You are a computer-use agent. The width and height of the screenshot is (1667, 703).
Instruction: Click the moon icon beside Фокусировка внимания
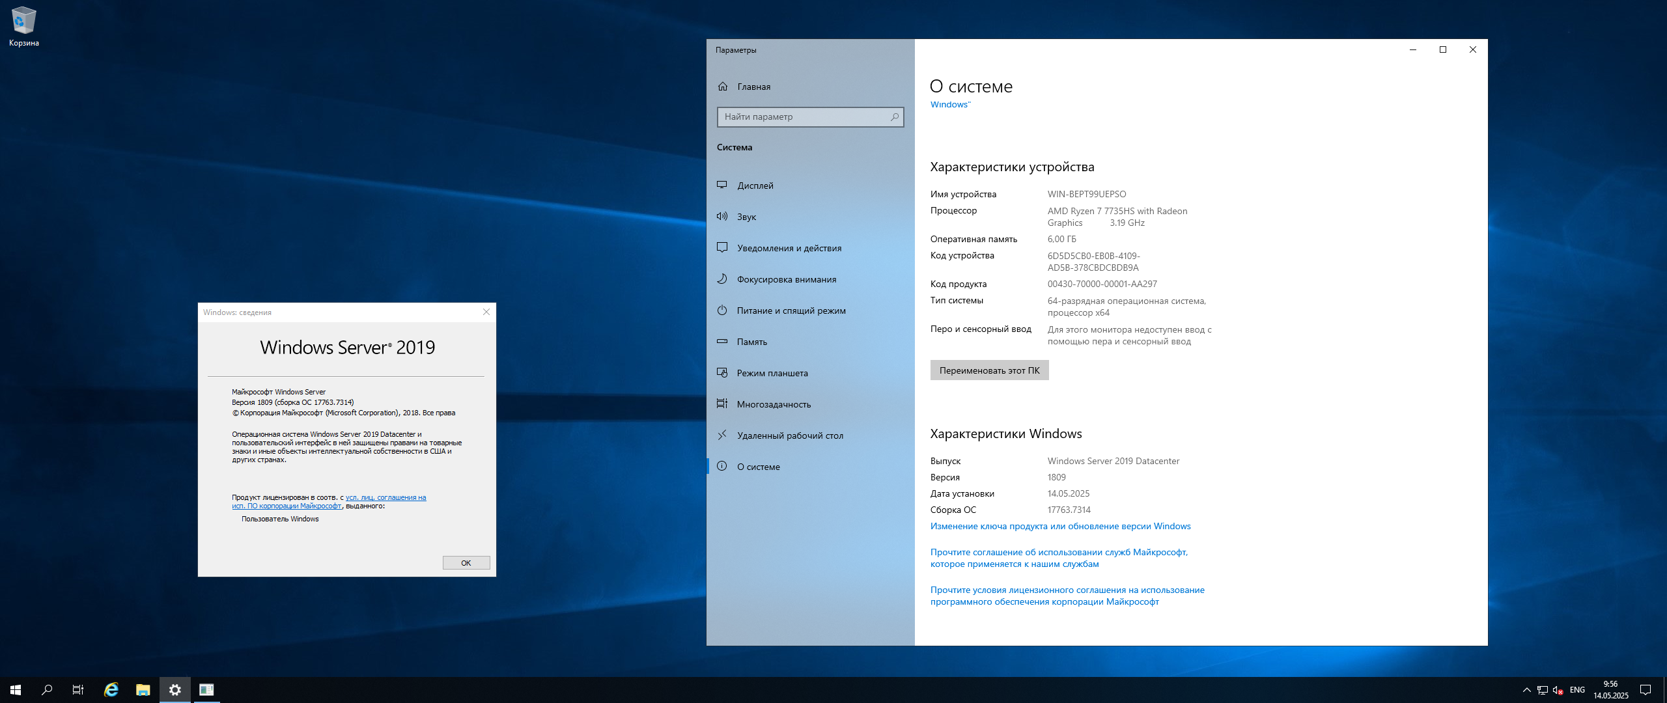722,279
